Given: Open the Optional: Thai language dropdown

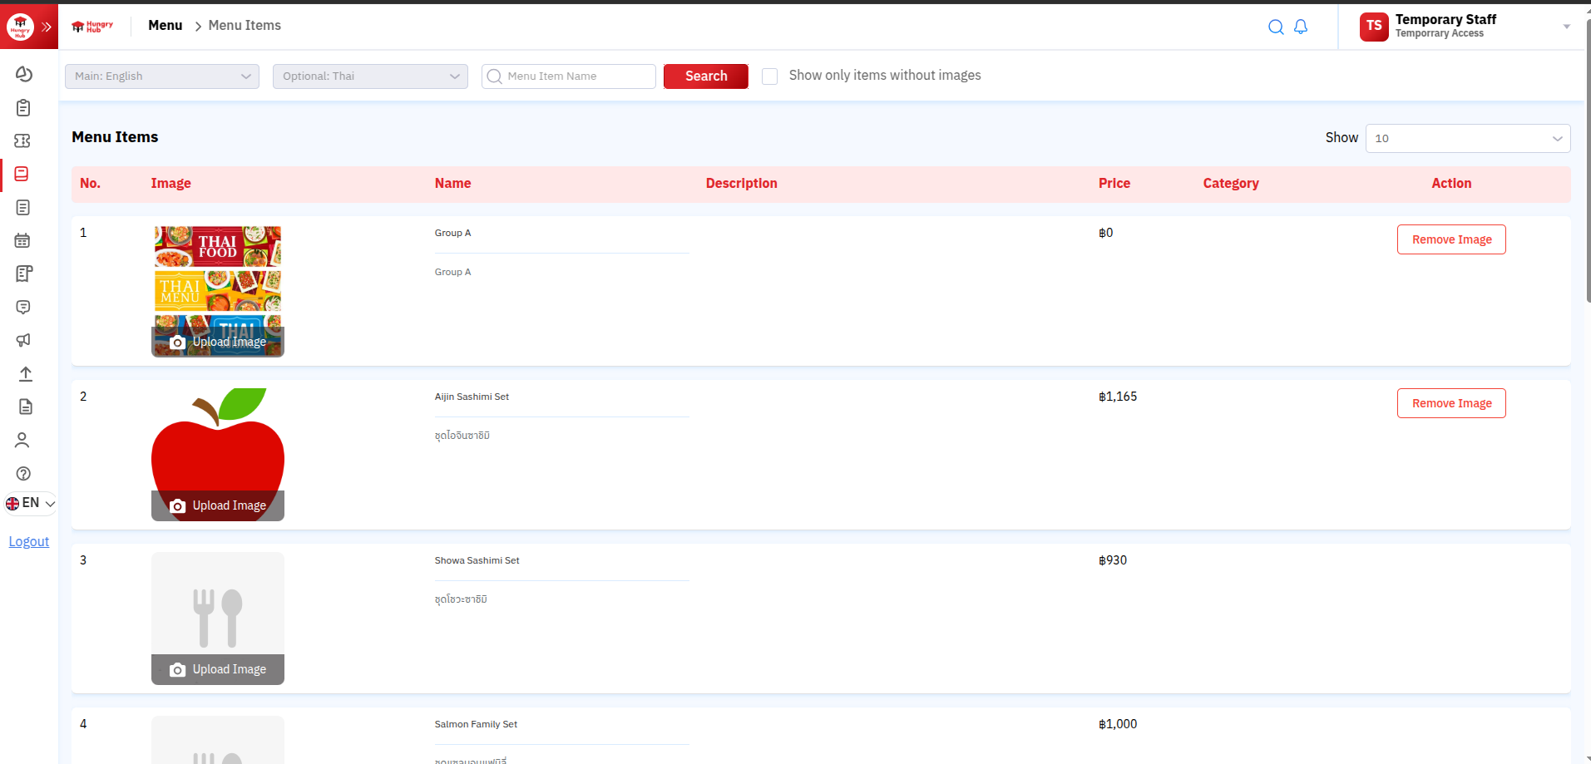Looking at the screenshot, I should (x=370, y=76).
